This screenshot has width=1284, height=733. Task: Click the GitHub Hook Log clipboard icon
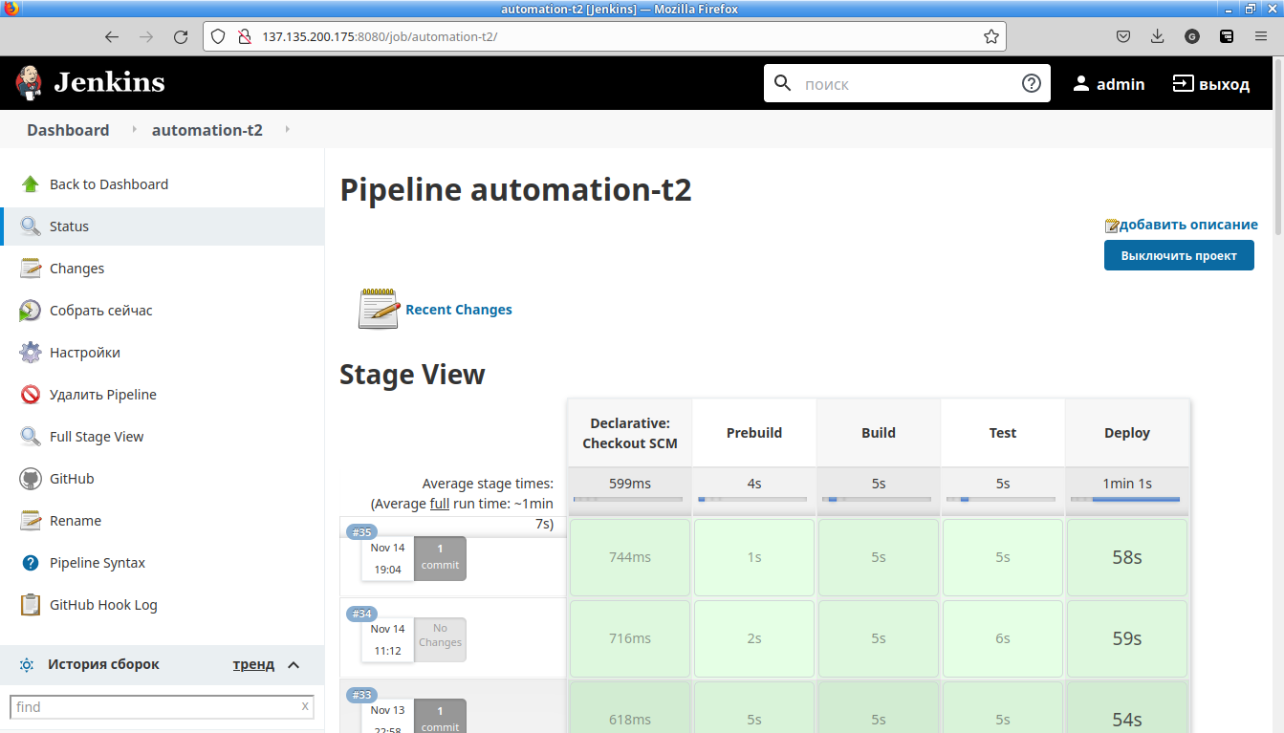pyautogui.click(x=31, y=605)
